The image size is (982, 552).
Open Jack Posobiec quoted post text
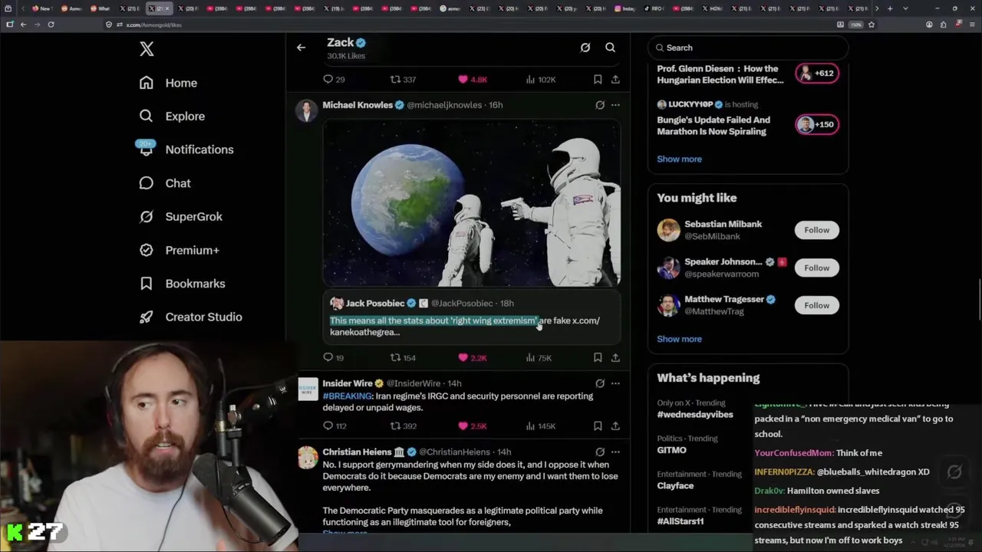click(465, 327)
